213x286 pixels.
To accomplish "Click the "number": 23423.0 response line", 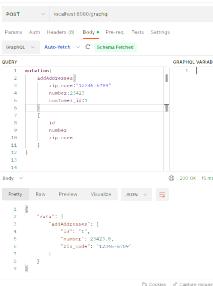I will 87,239.
